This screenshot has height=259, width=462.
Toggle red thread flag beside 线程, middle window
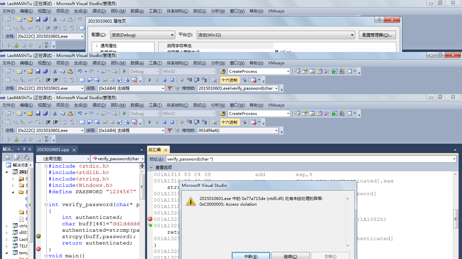click(x=170, y=88)
